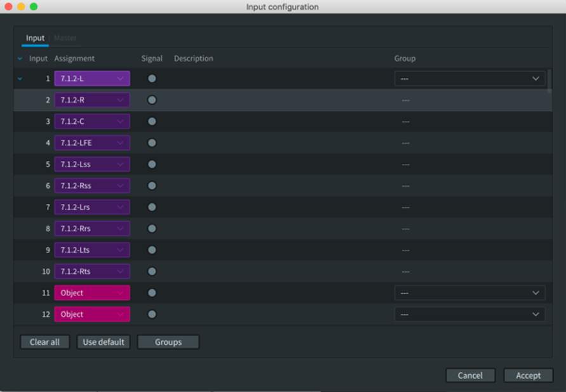566x392 pixels.
Task: Open the Object assignment dropdown for input 12
Action: pos(92,314)
